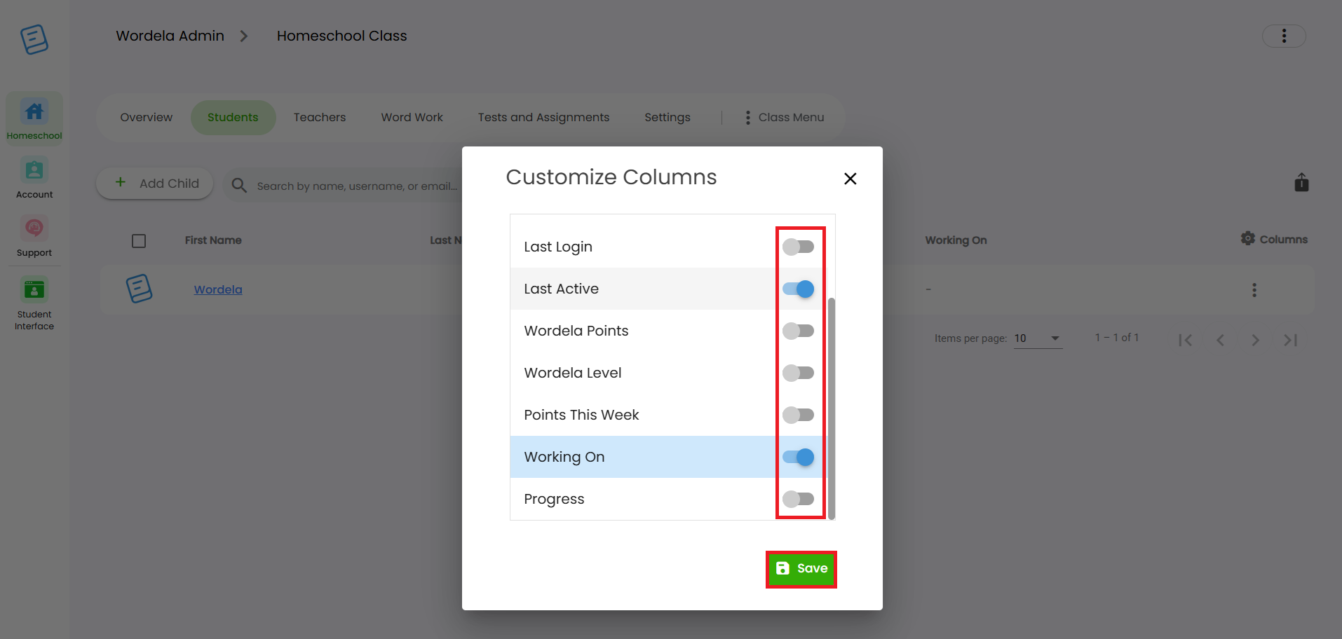Sort by the Working On column header
The width and height of the screenshot is (1342, 639).
(x=956, y=240)
